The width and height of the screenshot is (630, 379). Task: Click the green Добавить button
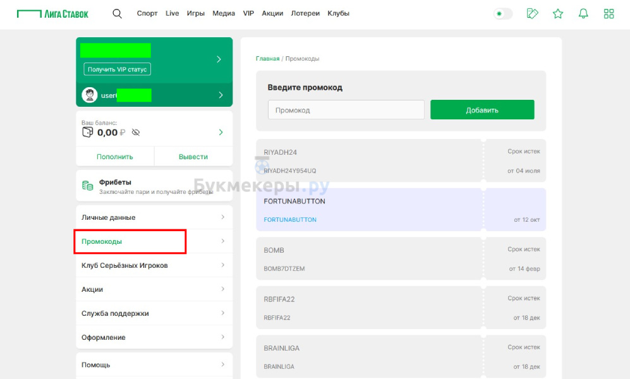click(482, 110)
